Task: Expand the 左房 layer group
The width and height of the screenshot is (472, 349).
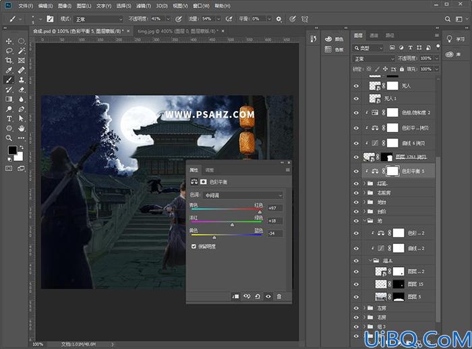Action: 365,308
